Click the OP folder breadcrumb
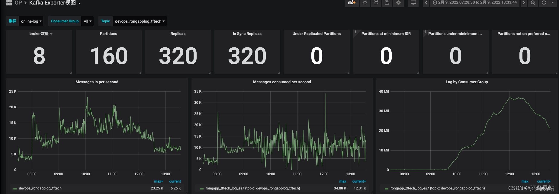The image size is (559, 194). click(x=18, y=3)
